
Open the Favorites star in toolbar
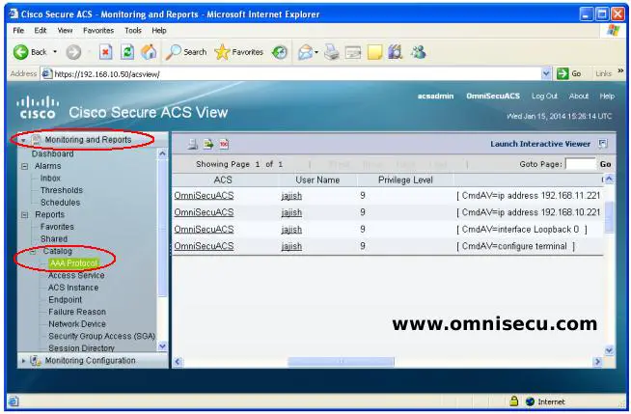(x=222, y=52)
